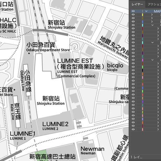This screenshot has height=161, width=161.
Task: Click the '1 レイ…' layer count text
Action: [136, 157]
